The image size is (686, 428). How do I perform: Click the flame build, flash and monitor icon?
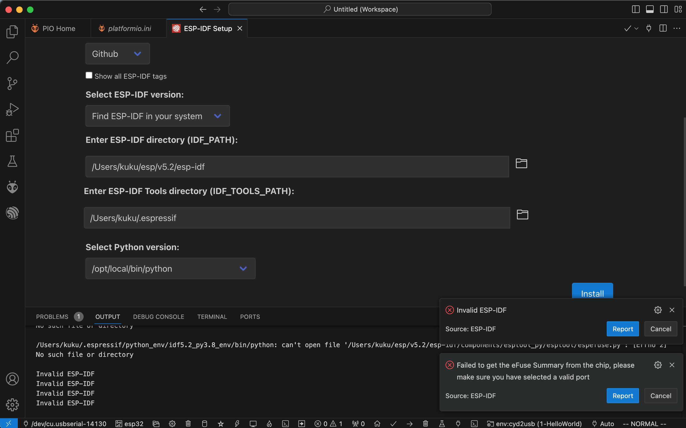[269, 423]
